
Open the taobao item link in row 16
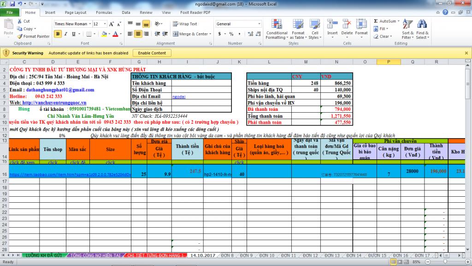coord(70,174)
